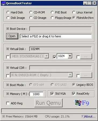Click the bottom progress bar
Screen dimensions: 98x121
point(49,111)
